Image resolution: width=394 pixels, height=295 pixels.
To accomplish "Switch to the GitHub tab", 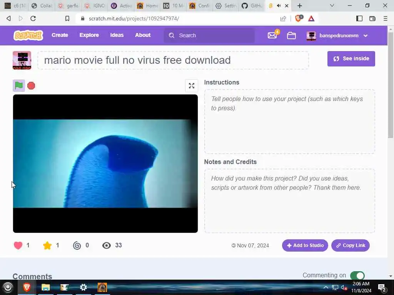I will [x=252, y=5].
